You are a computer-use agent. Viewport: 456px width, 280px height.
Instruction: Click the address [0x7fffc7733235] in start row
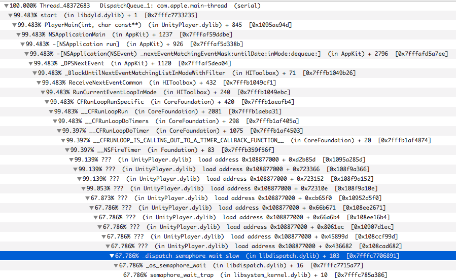click(171, 15)
